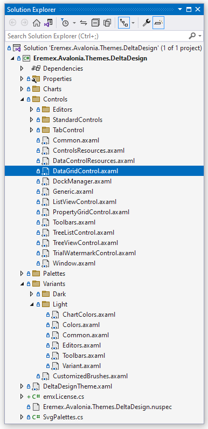Image resolution: width=208 pixels, height=429 pixels.
Task: Select TreeViewControl.axaml file
Action: click(x=85, y=243)
